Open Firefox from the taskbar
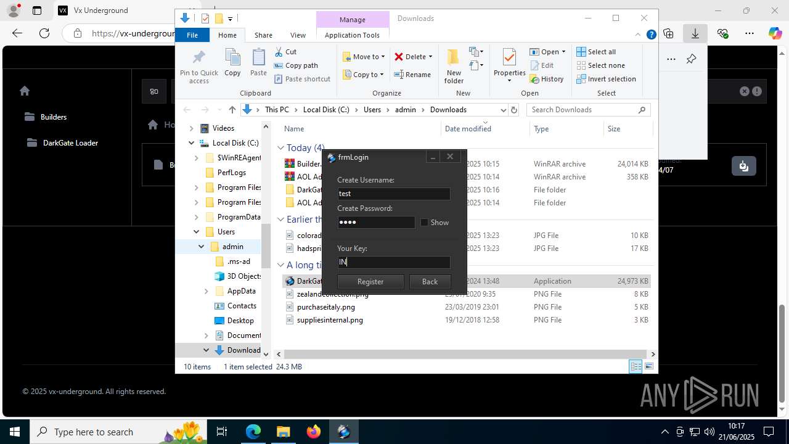The image size is (789, 444). pos(313,432)
